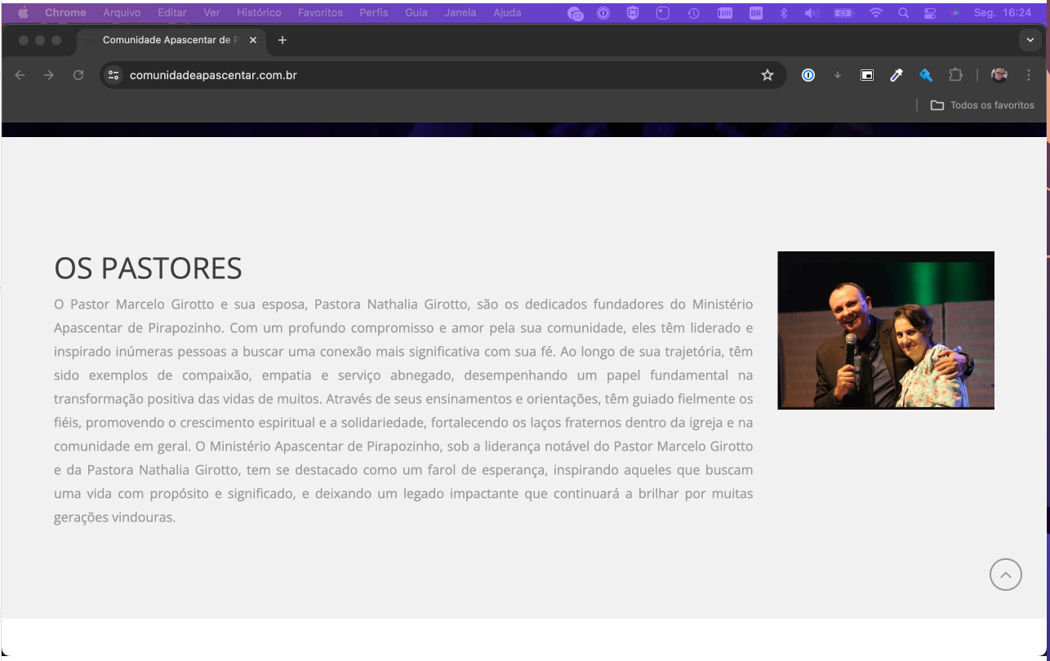The height and width of the screenshot is (661, 1050).
Task: Open the Extensions puzzle piece menu
Action: point(955,75)
